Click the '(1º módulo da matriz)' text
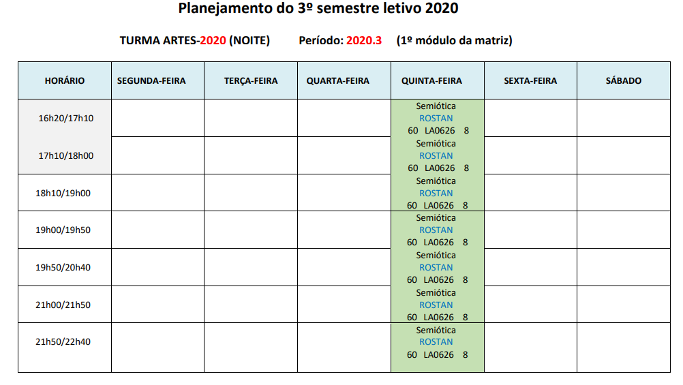The image size is (683, 385). [x=454, y=41]
